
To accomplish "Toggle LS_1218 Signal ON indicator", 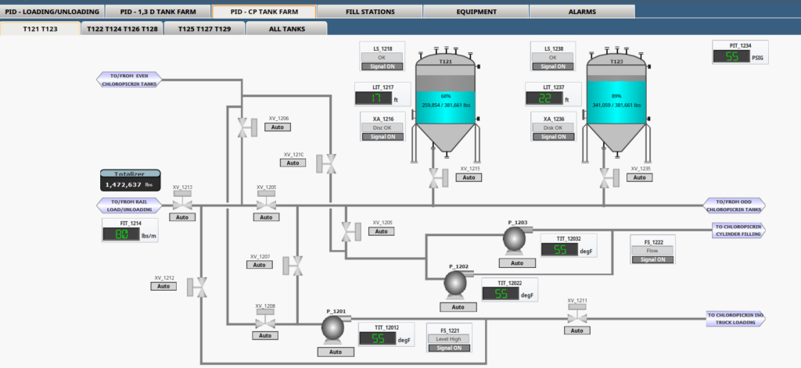I will click(x=383, y=68).
